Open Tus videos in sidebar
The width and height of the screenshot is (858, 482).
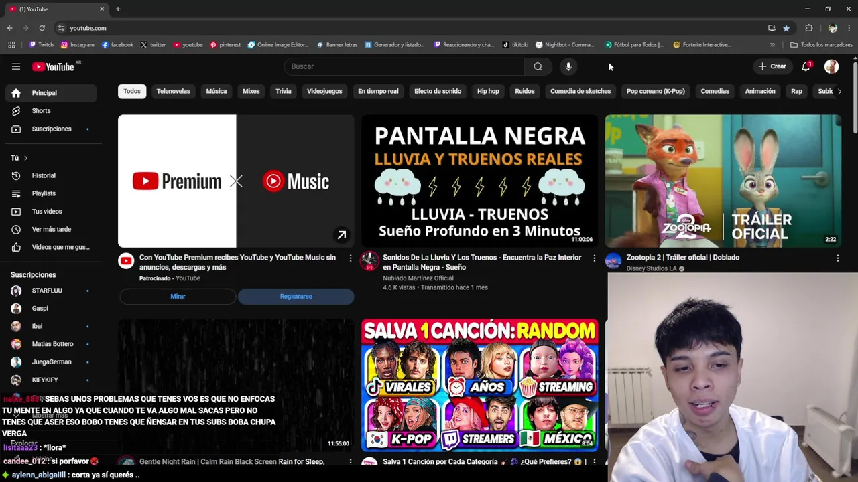51,212
